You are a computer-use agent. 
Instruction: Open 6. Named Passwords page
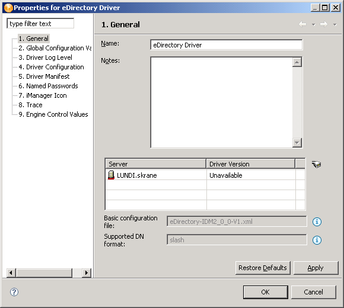[x=48, y=86]
